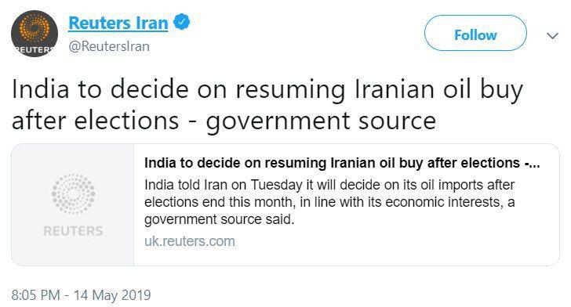Click the tweet line 'India to decide on resuming'
The height and width of the screenshot is (307, 571).
tap(267, 89)
